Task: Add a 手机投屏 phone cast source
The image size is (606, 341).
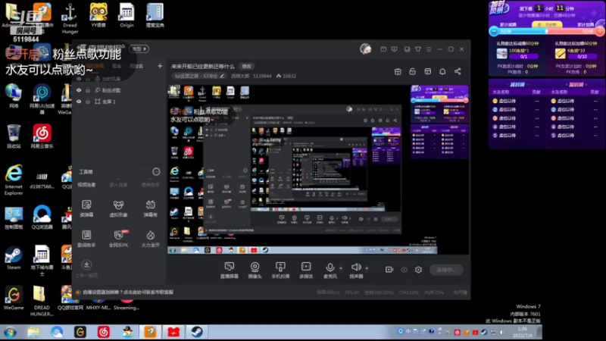Action: point(280,270)
